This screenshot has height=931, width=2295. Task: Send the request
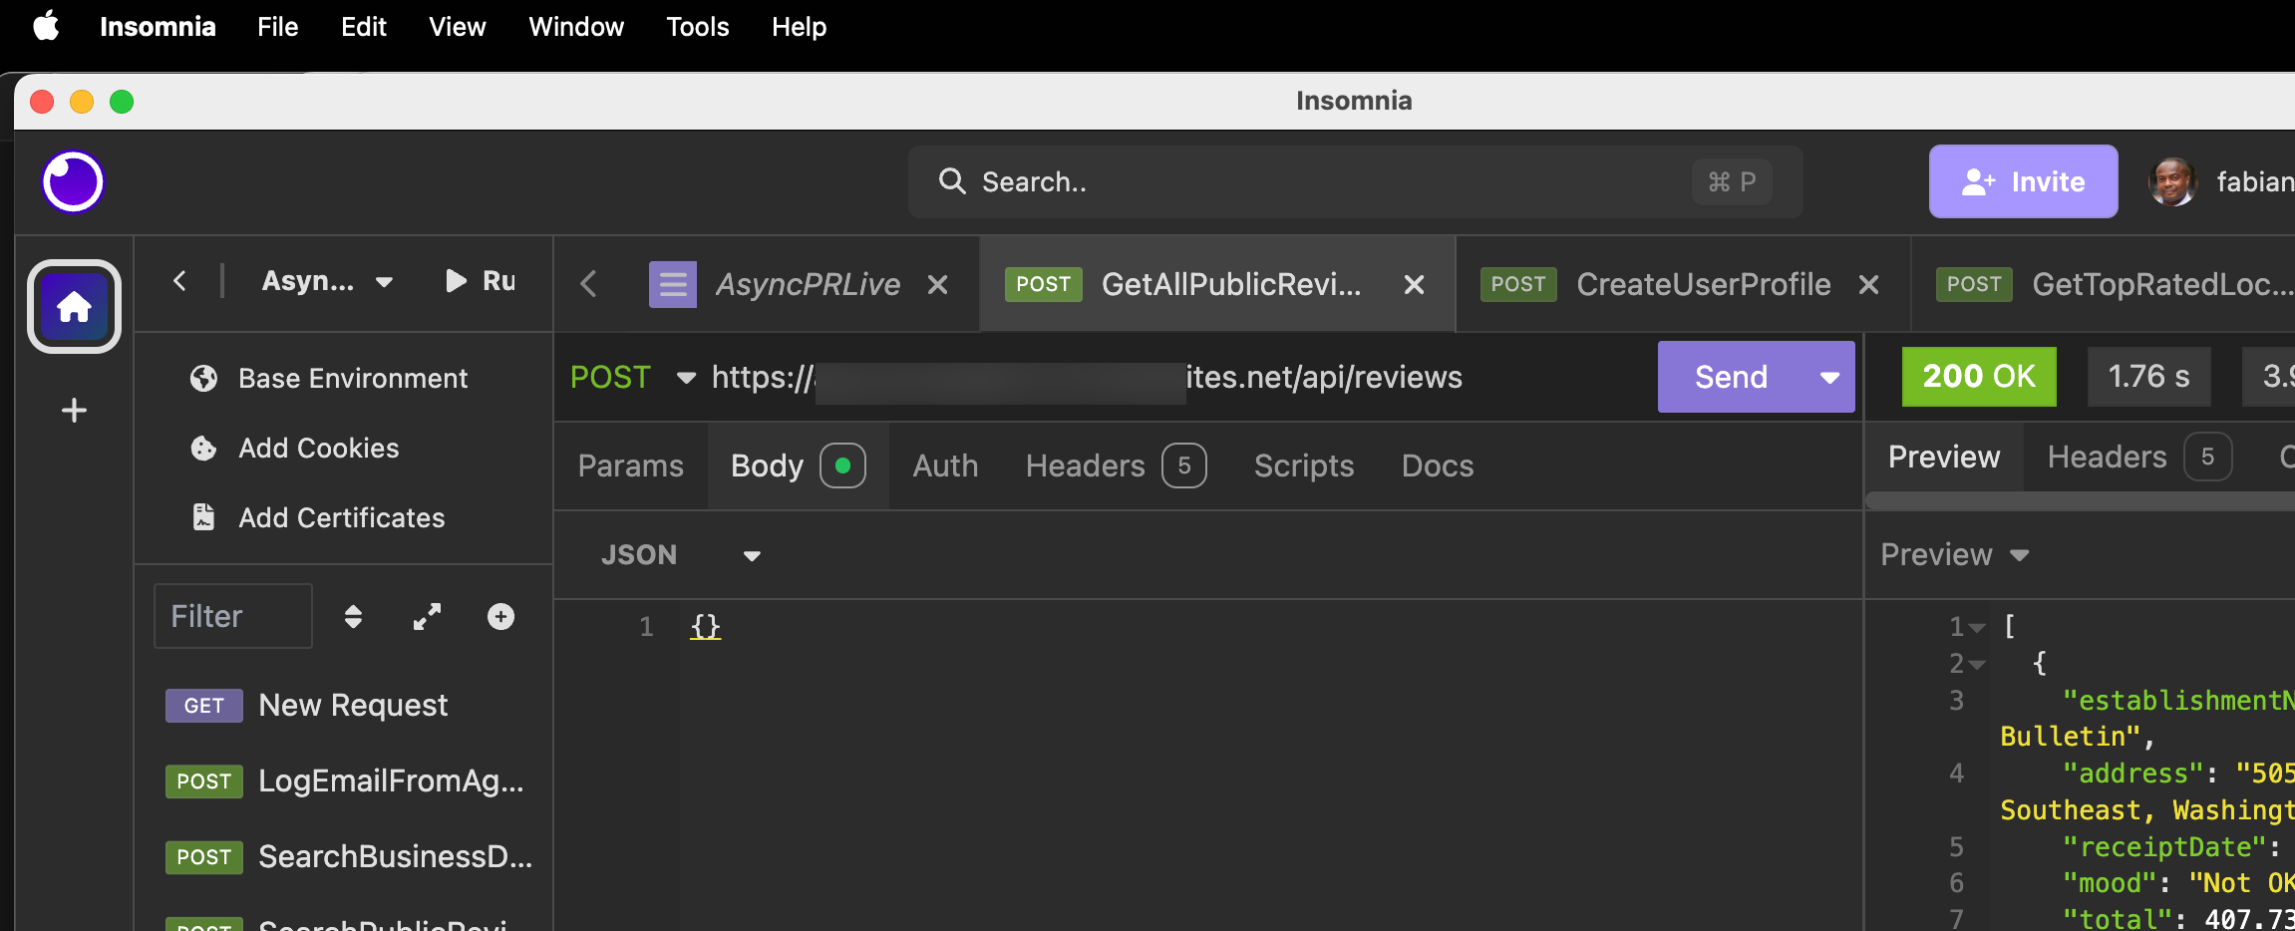click(x=1731, y=377)
